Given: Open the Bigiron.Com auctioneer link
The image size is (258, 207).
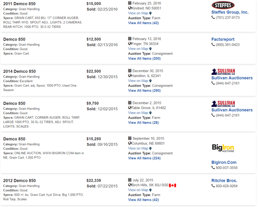Looking at the screenshot, I should (x=224, y=162).
